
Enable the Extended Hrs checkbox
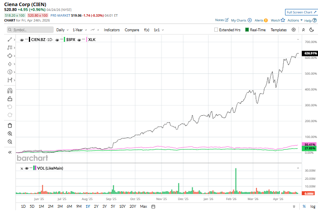coord(216,30)
